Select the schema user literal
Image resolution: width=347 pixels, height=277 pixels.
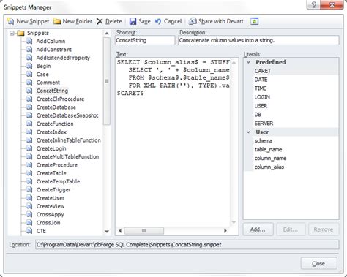pyautogui.click(x=264, y=141)
